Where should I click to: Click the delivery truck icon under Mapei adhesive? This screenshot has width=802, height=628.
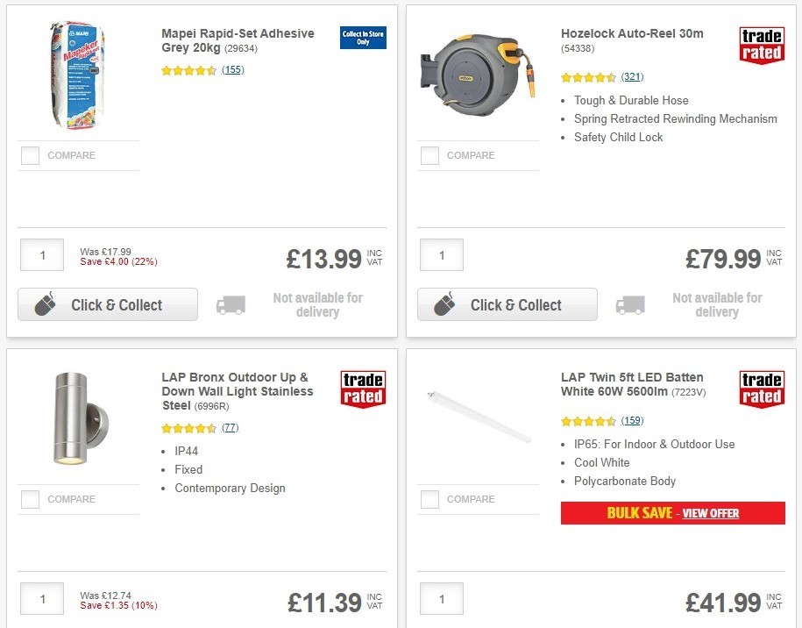(x=231, y=306)
